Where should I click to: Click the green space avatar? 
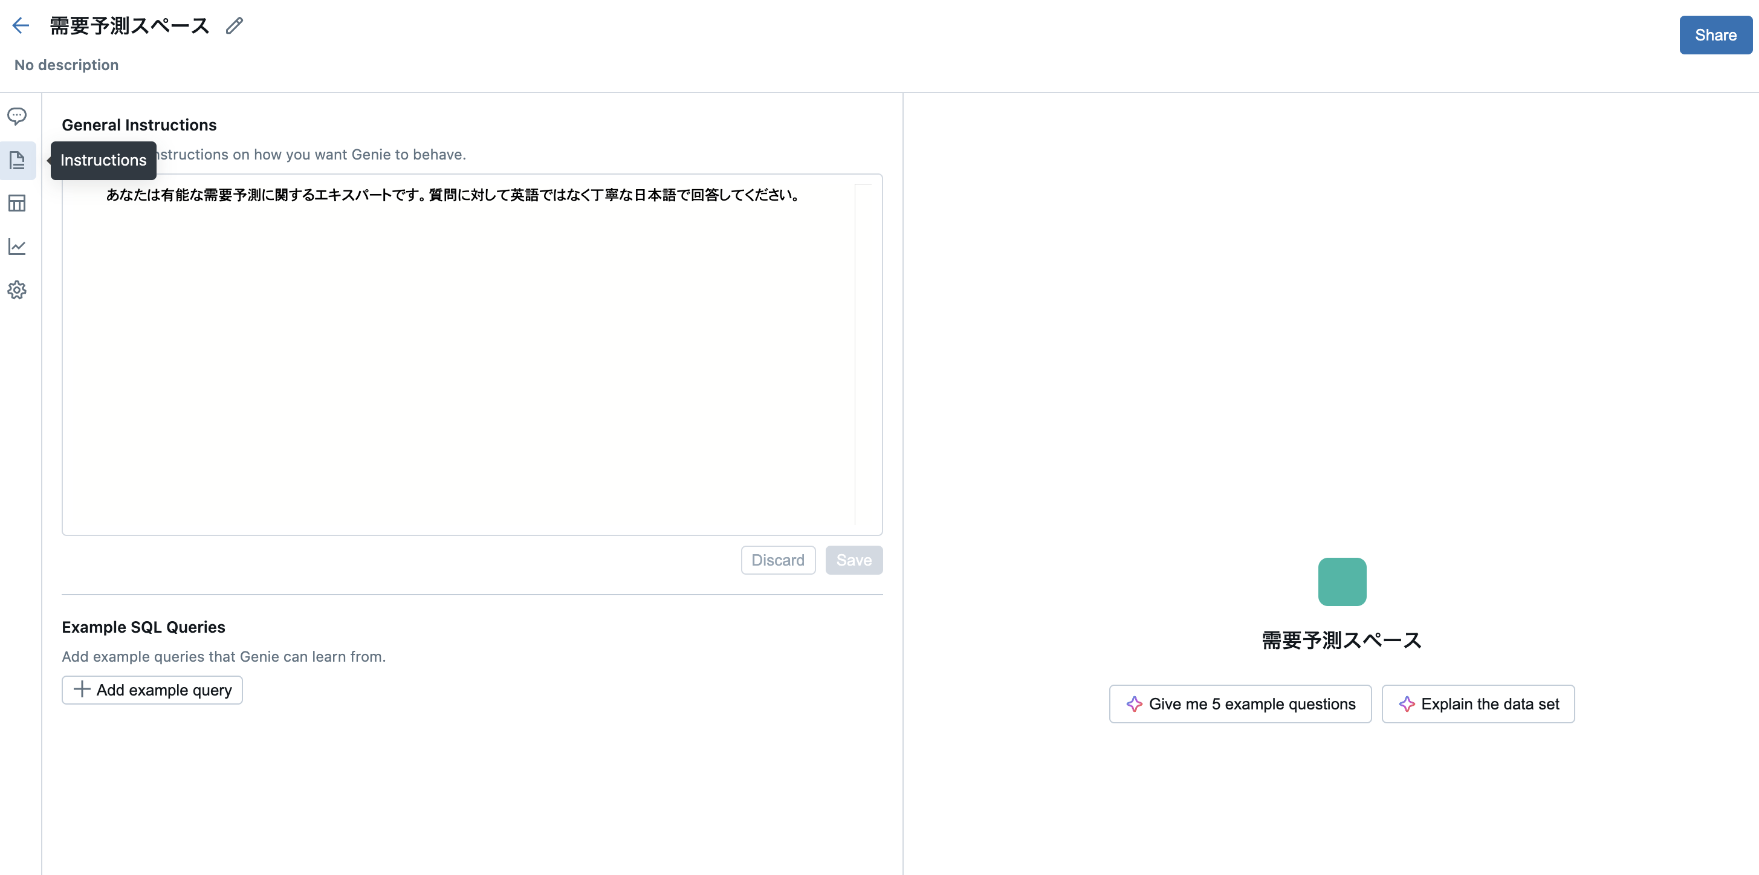pyautogui.click(x=1341, y=581)
